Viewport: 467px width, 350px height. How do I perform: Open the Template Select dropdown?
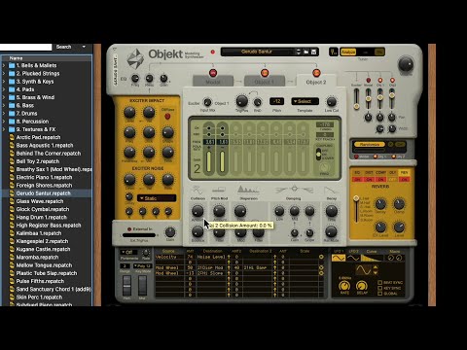[x=305, y=101]
